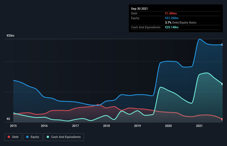227x146 pixels.
Task: Toggle the Debt series legend button
Action: click(x=13, y=137)
